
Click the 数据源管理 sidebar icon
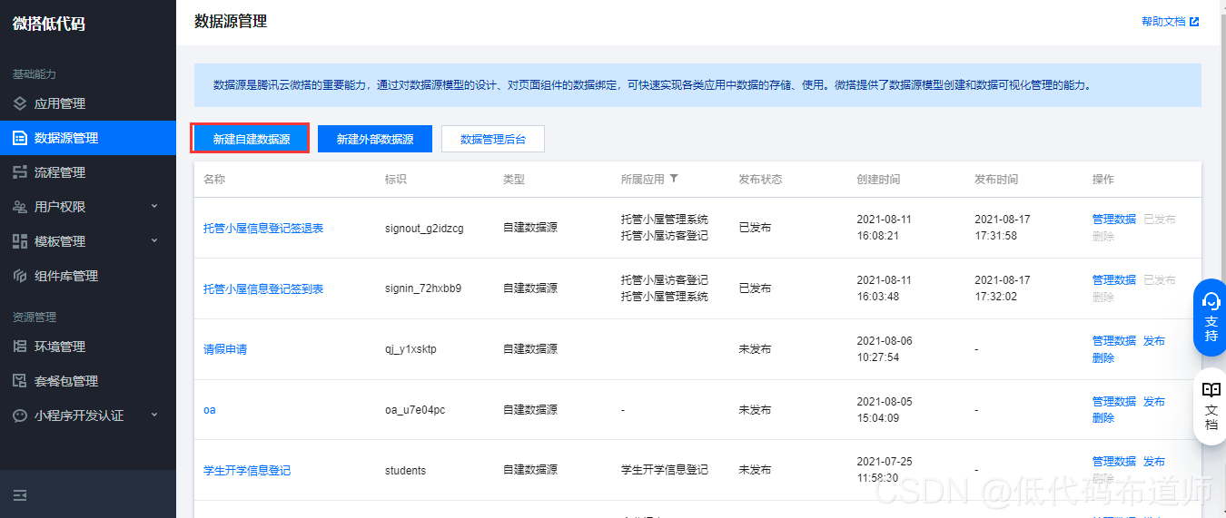[x=20, y=138]
